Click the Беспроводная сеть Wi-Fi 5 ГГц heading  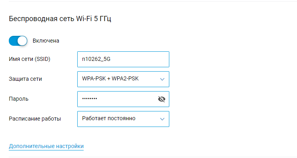60,19
